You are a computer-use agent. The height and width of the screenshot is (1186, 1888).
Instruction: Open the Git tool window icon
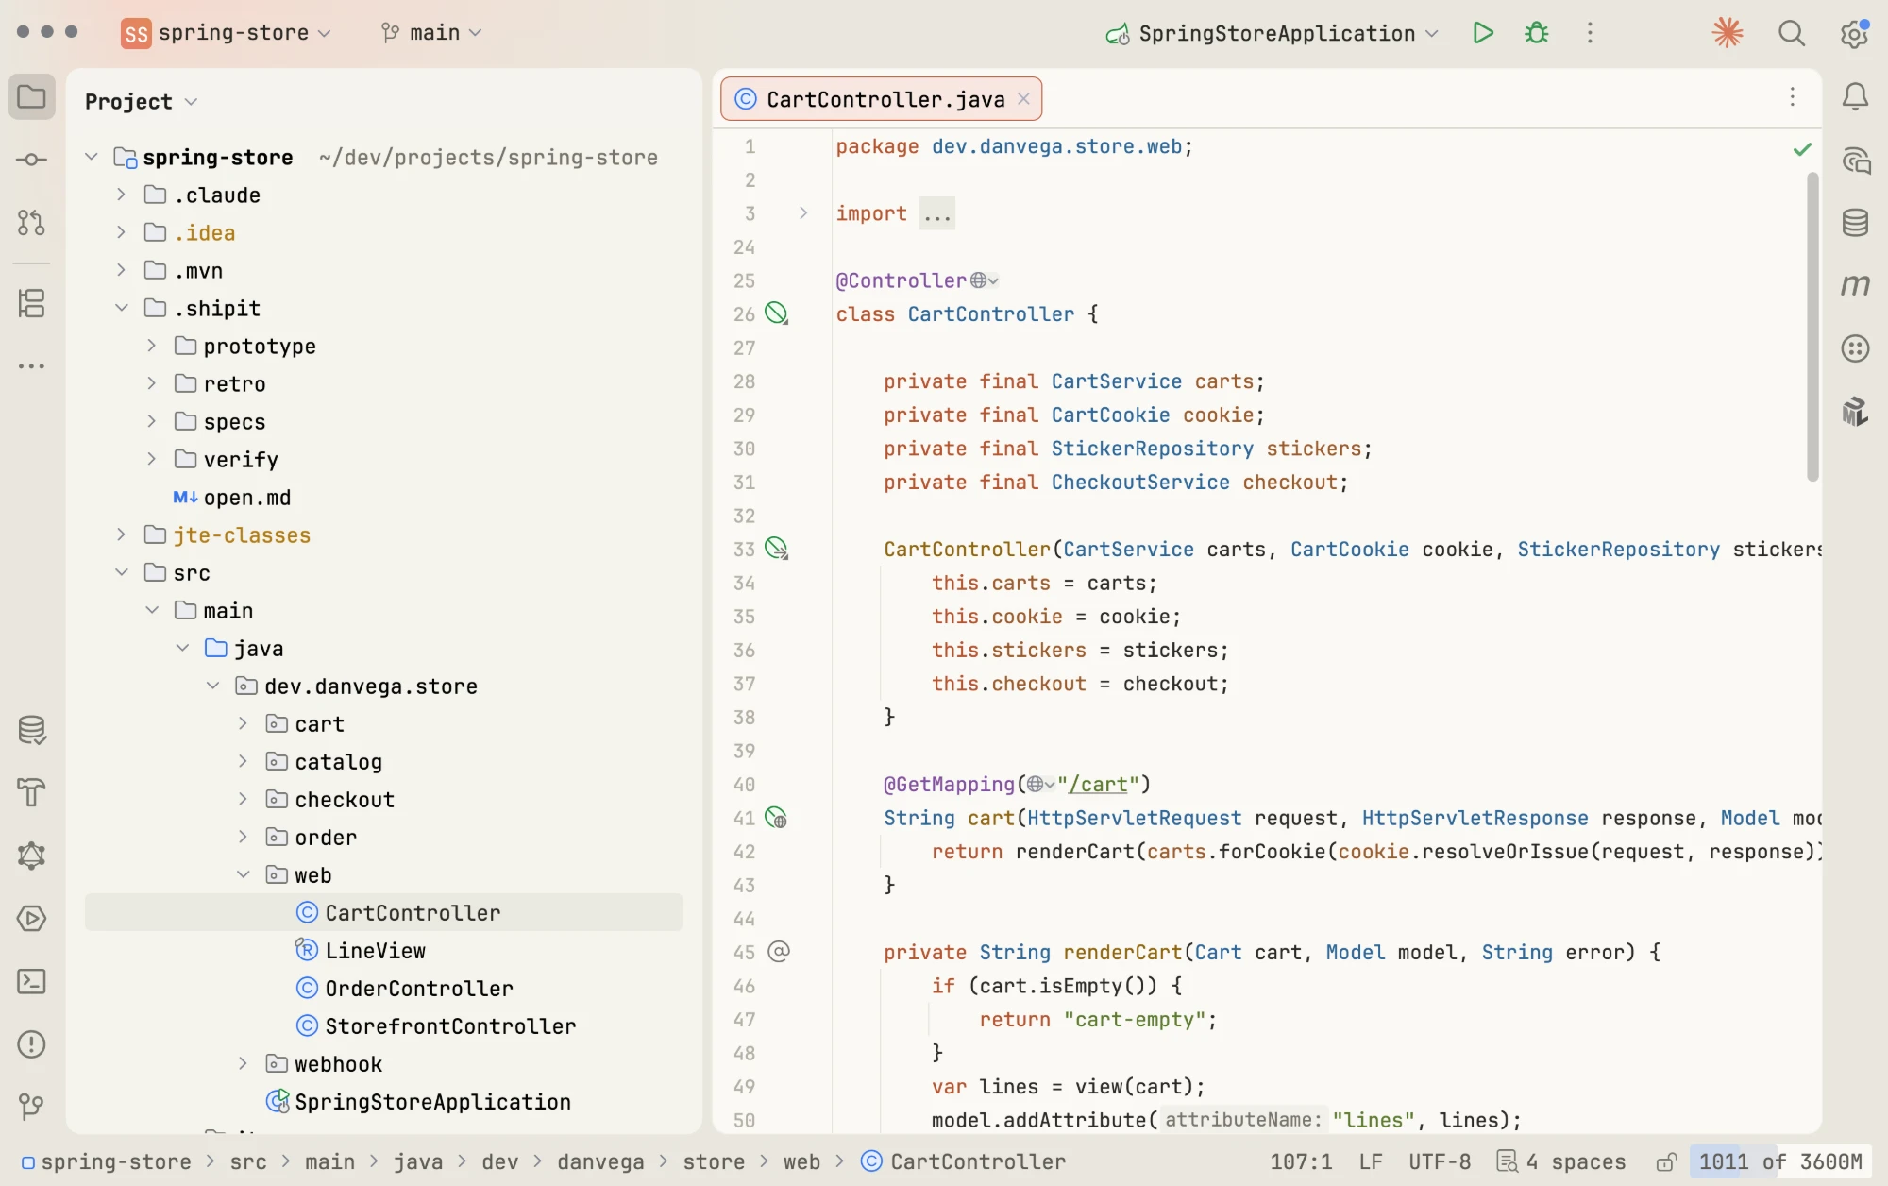[x=31, y=1107]
